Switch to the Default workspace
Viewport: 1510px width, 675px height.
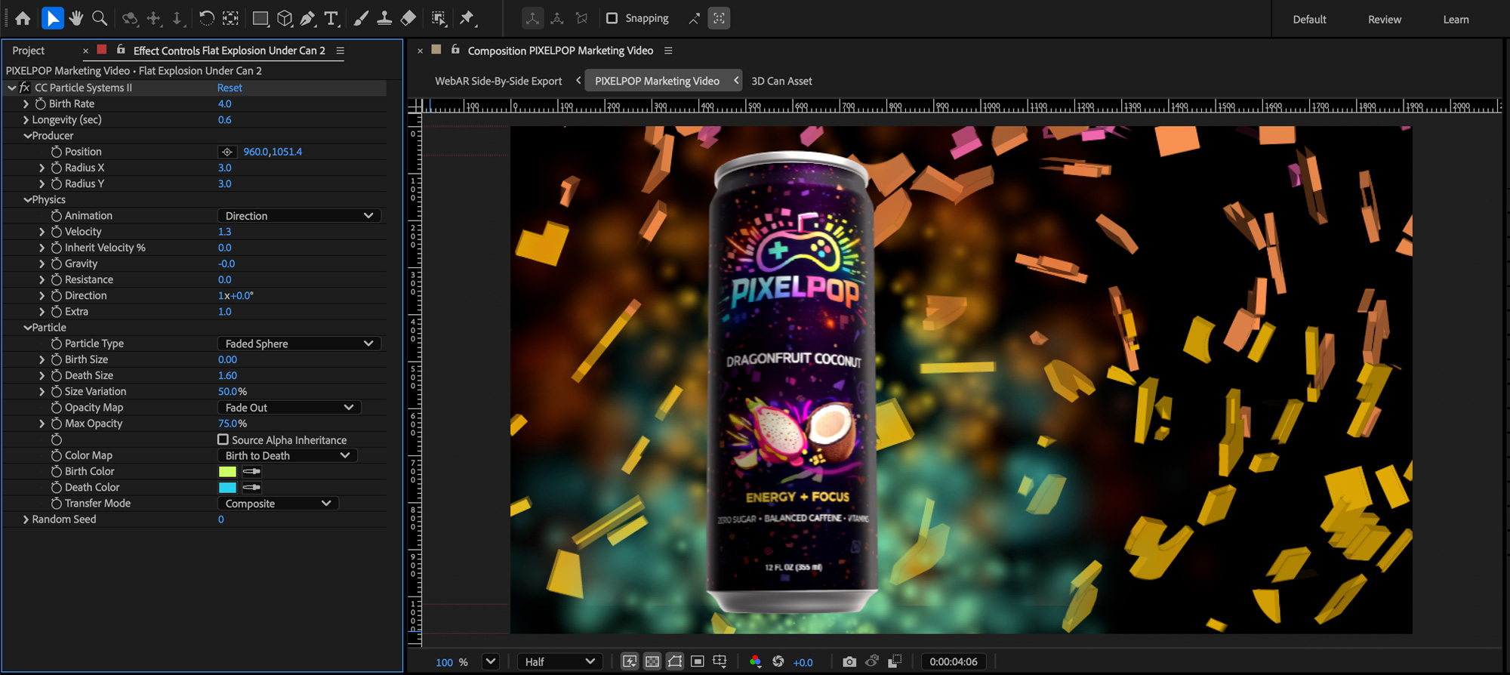point(1309,20)
